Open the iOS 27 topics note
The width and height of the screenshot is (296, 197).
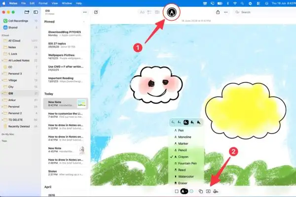66,45
